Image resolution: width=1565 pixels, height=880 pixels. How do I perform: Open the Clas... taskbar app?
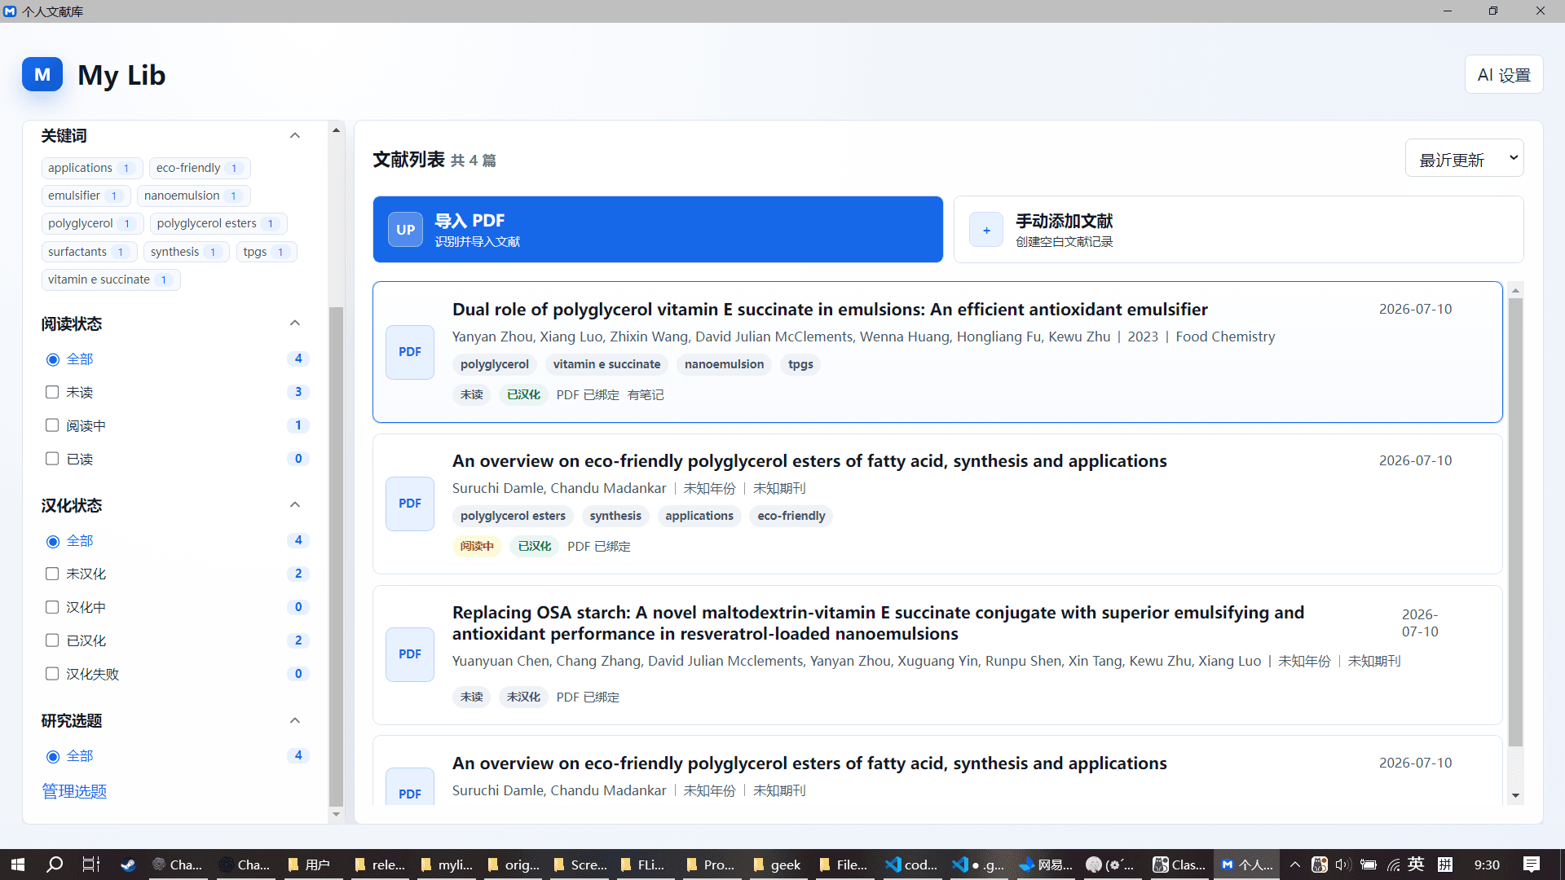[1179, 865]
